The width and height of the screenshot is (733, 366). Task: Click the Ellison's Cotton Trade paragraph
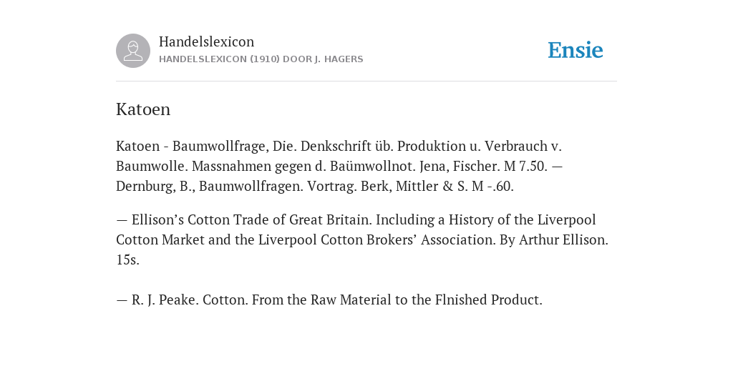click(362, 239)
